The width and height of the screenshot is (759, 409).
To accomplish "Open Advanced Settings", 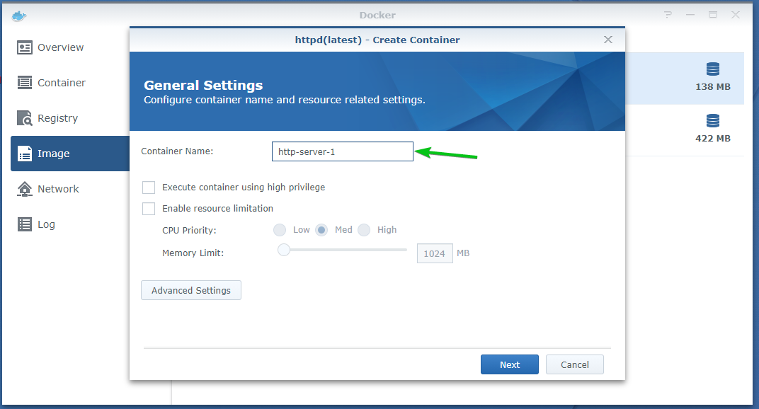I will (191, 291).
